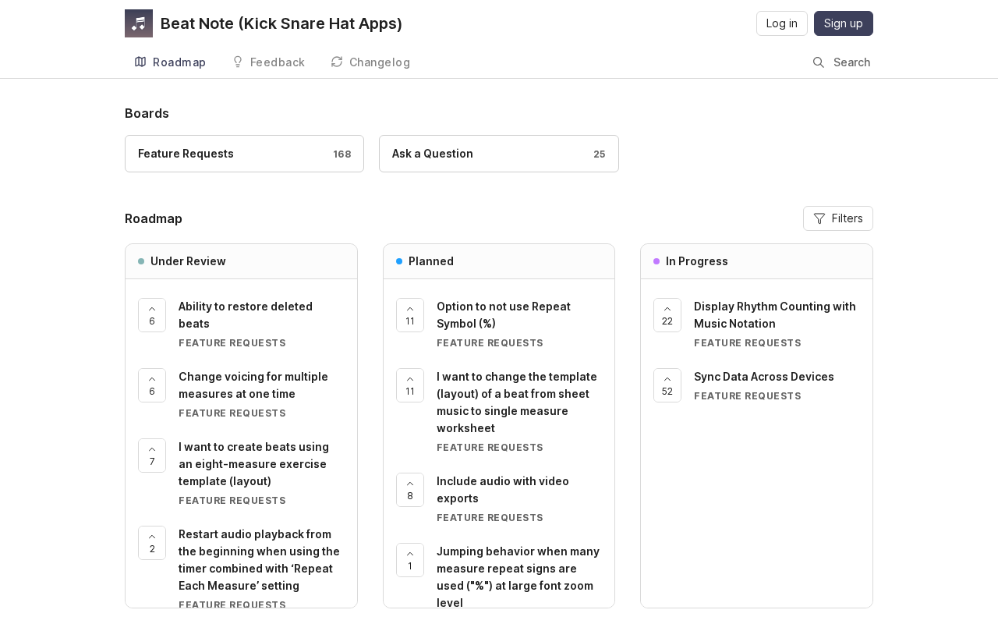Viewport: 998px width, 624px height.
Task: Upvote the eight-measure exercise template request
Action: [152, 456]
